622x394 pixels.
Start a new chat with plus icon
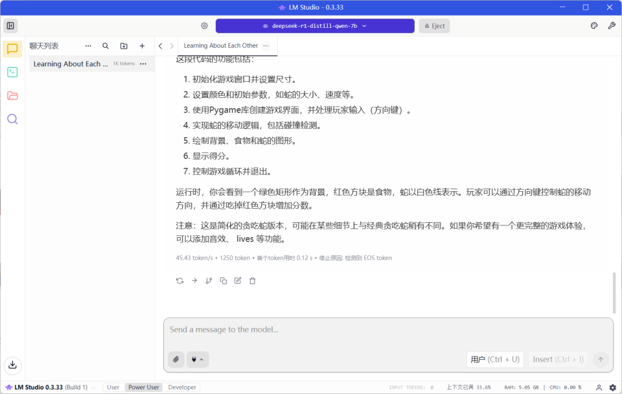[142, 46]
